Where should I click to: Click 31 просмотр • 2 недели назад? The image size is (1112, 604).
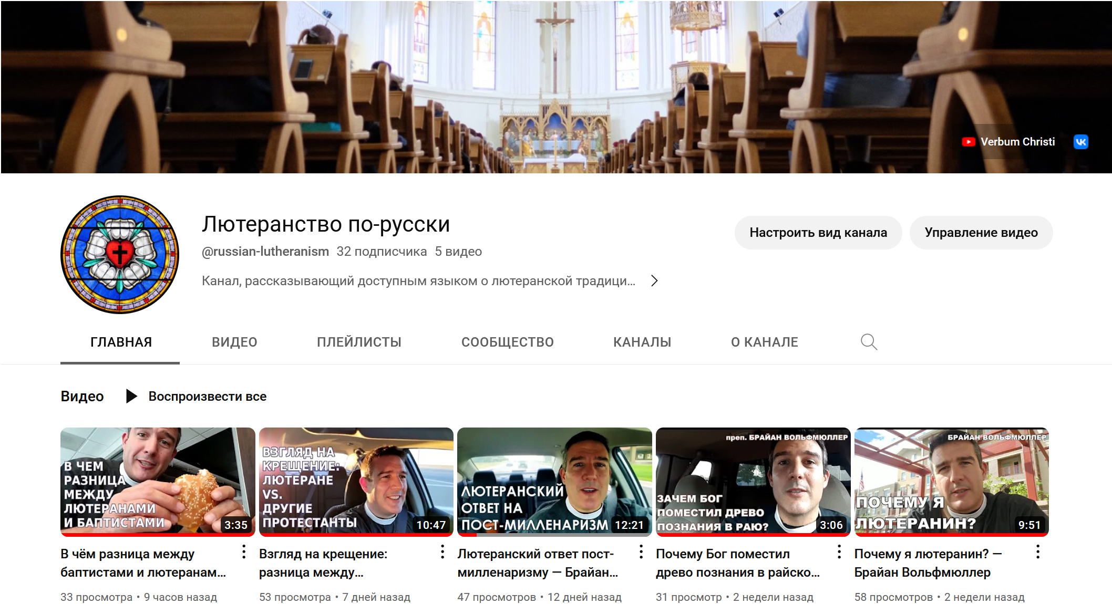[735, 597]
